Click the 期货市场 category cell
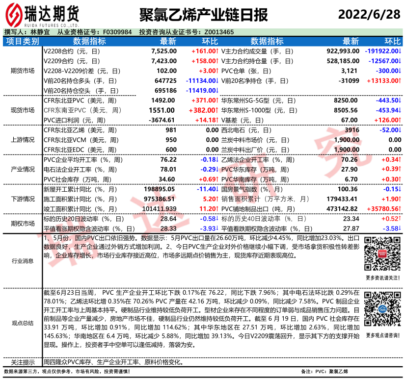 pos(23,71)
